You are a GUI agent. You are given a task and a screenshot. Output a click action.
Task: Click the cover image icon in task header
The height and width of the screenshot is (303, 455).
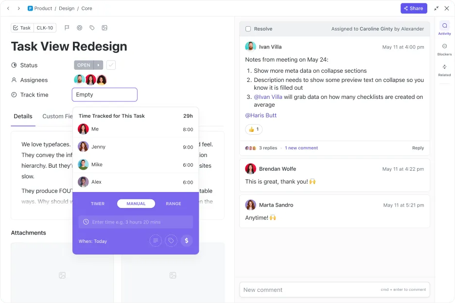pyautogui.click(x=105, y=28)
